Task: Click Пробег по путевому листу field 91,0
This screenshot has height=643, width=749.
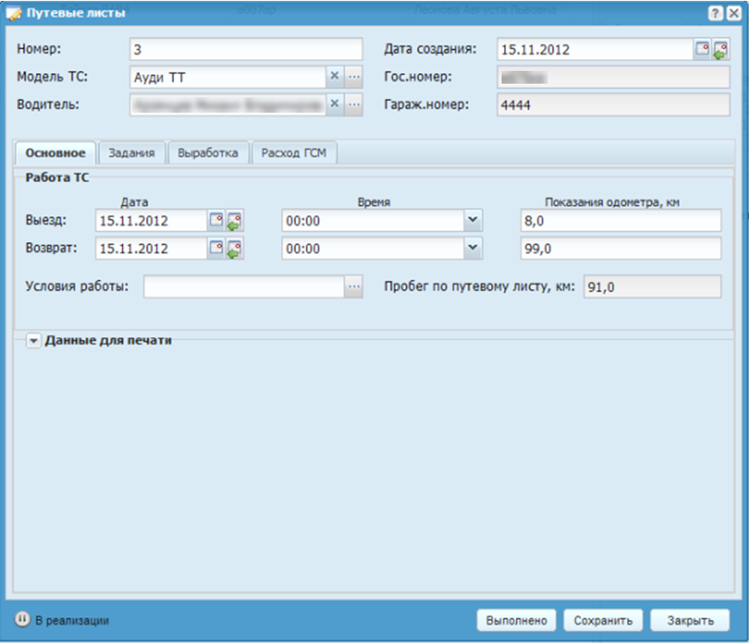Action: pyautogui.click(x=653, y=286)
